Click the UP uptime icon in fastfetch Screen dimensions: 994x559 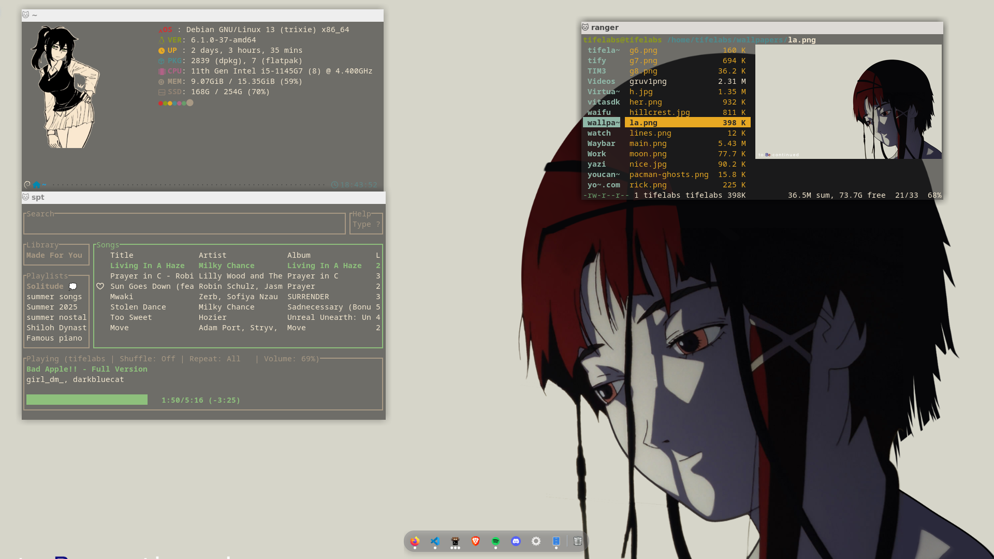(x=162, y=51)
